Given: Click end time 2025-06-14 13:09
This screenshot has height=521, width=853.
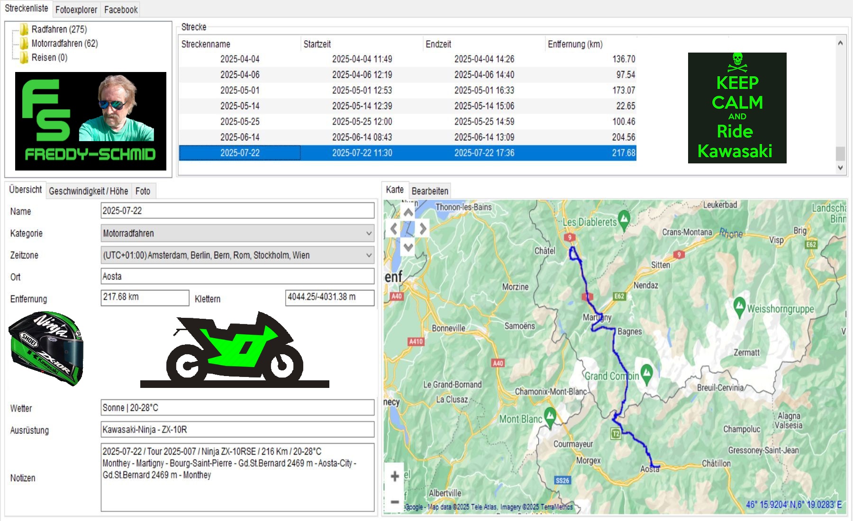Looking at the screenshot, I should pos(484,137).
